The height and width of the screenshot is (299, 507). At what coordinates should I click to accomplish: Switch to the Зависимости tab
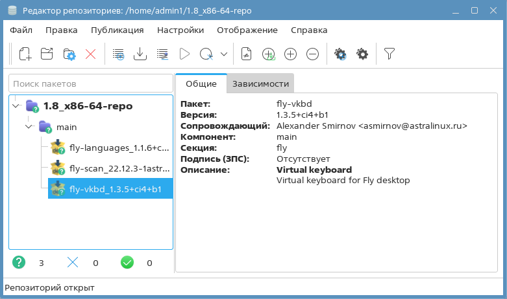[x=260, y=83]
